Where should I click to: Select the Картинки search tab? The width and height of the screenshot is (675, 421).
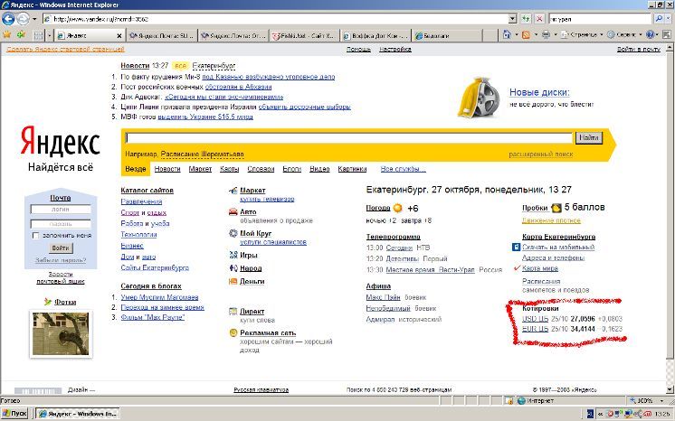click(352, 169)
